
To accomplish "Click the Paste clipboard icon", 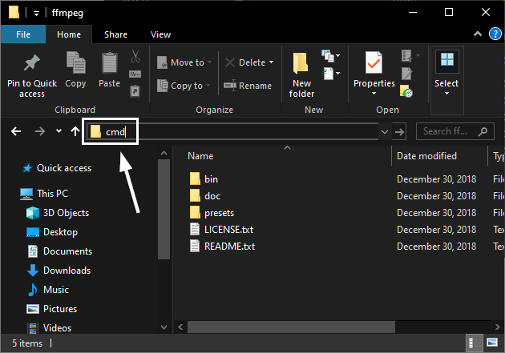I will click(x=109, y=63).
